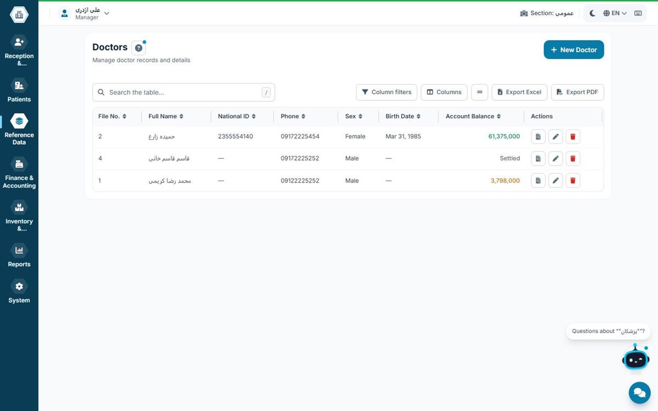
Task: View details icon for قاسم قاسم خانی
Action: pos(538,158)
